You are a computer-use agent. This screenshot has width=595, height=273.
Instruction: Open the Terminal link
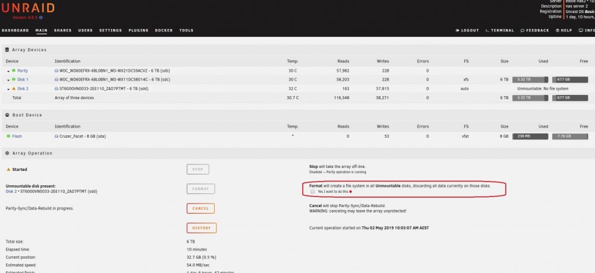tap(500, 30)
